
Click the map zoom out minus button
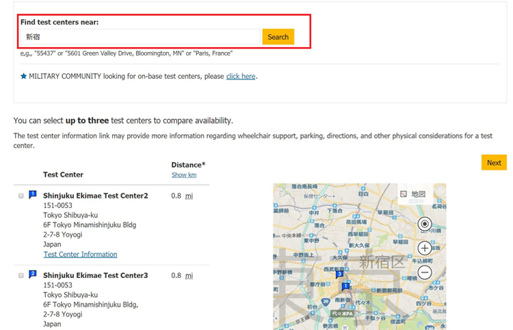pyautogui.click(x=425, y=272)
